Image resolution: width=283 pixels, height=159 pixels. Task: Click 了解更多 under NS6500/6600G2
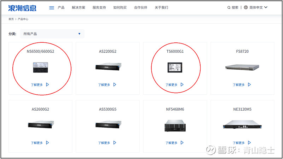(37, 85)
